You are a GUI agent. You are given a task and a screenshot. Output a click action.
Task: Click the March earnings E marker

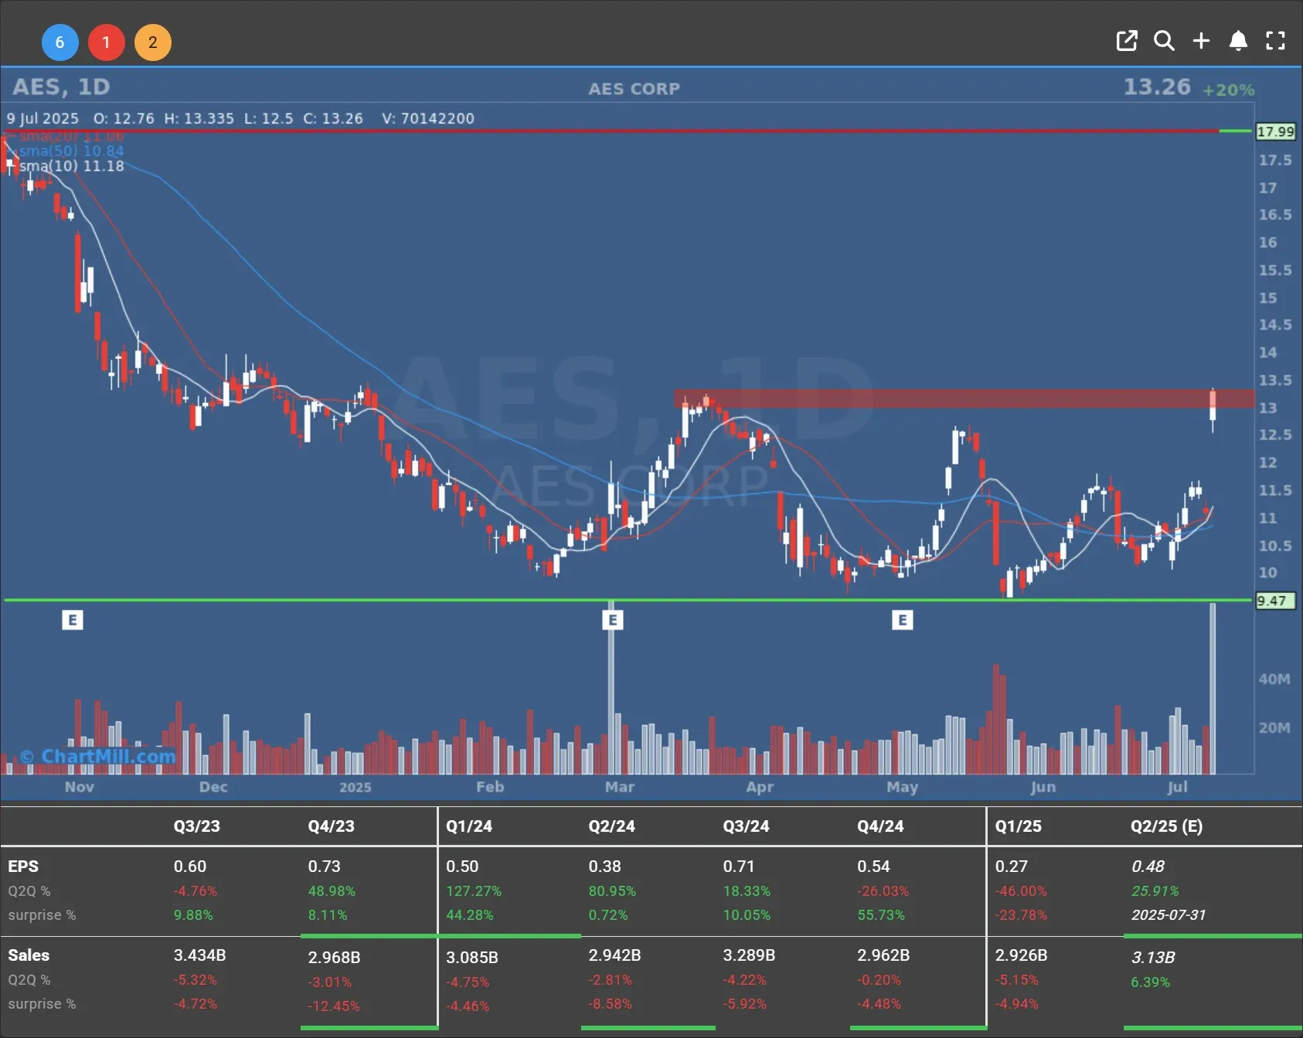pyautogui.click(x=612, y=620)
